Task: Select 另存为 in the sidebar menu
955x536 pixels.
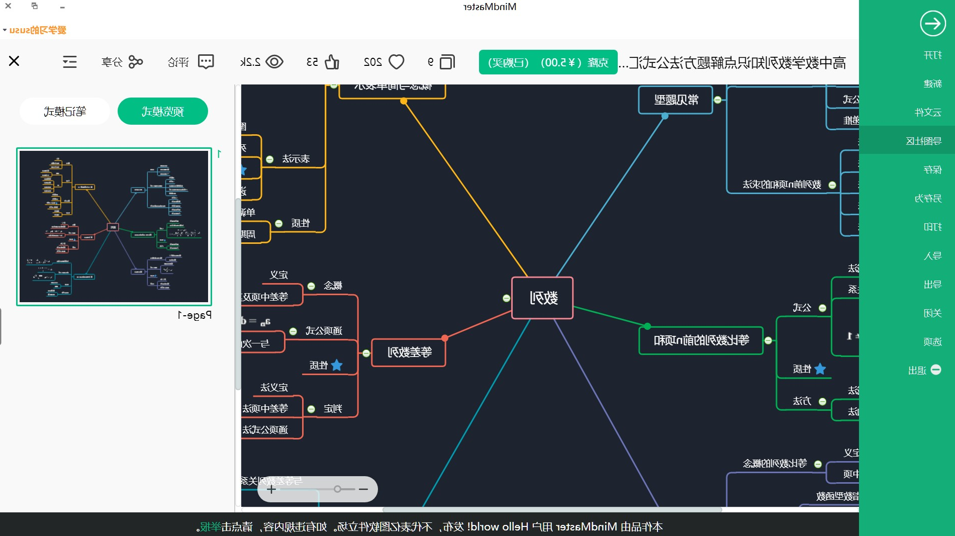Action: [x=928, y=198]
